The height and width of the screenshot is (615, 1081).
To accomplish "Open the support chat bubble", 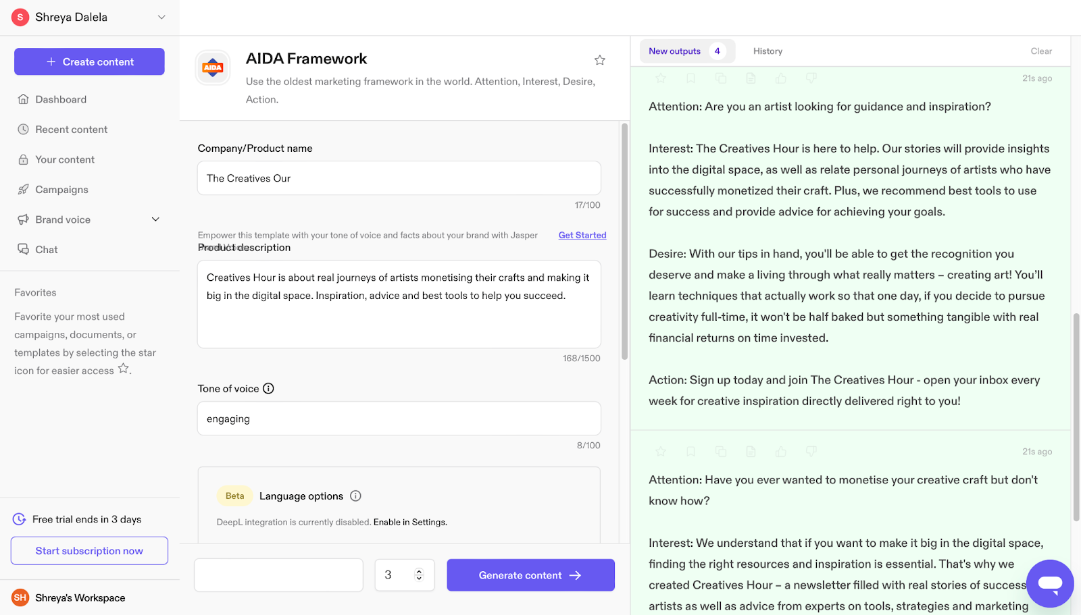I will tap(1050, 583).
